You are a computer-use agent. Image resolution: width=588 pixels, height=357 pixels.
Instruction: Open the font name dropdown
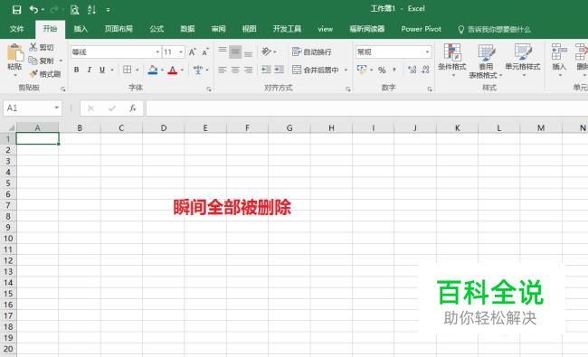[x=157, y=52]
